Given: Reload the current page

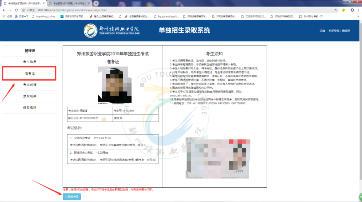Looking at the screenshot, I should [16, 10].
